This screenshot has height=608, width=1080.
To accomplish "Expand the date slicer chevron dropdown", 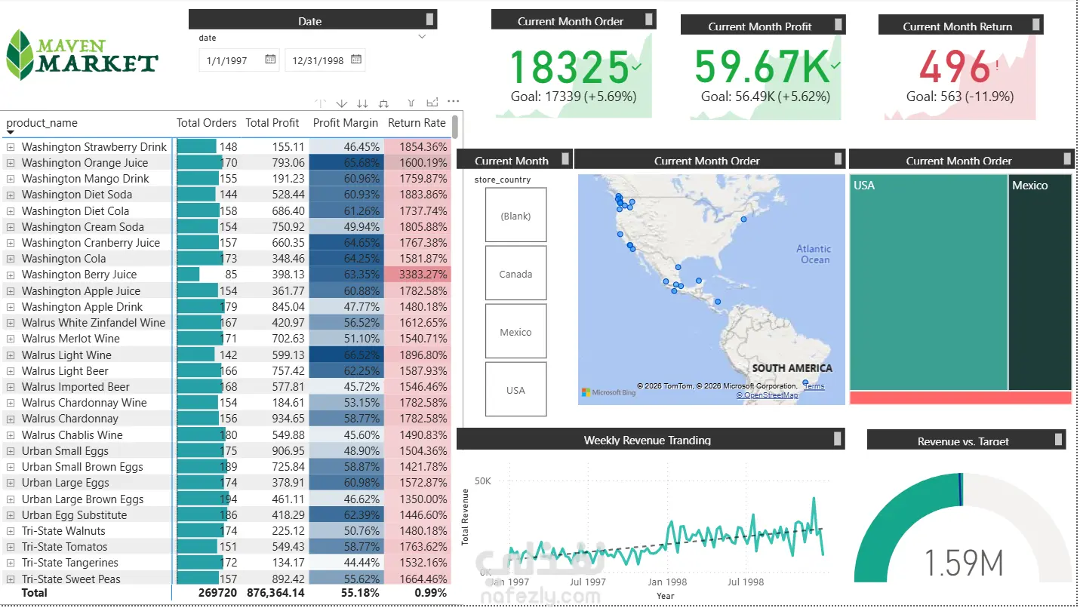I will click(422, 37).
